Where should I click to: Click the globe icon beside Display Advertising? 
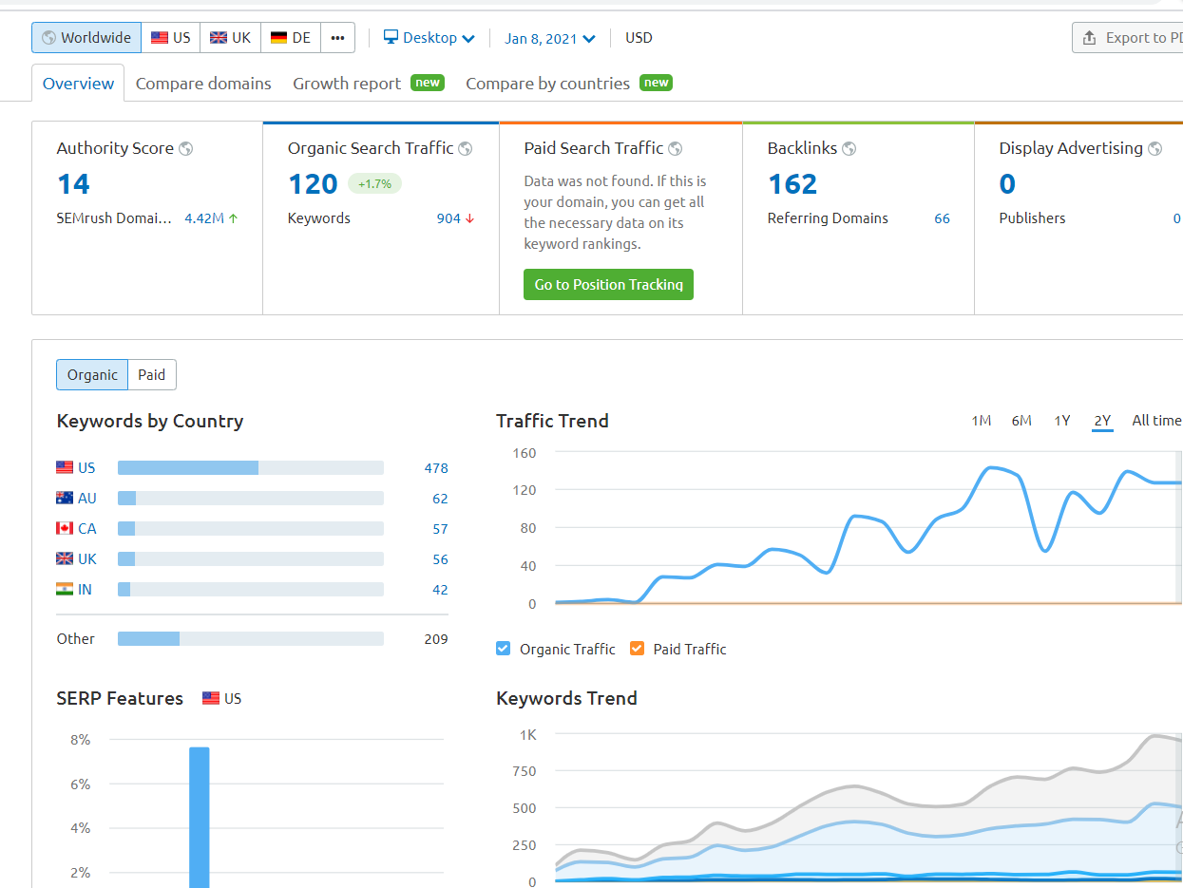tap(1155, 148)
